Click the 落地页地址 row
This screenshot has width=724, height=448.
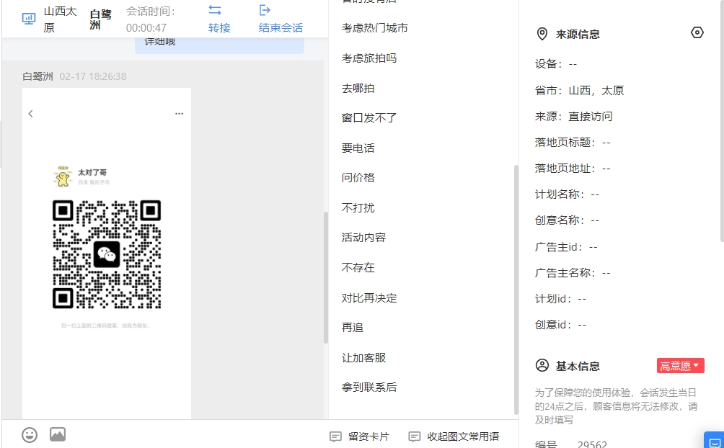click(573, 169)
